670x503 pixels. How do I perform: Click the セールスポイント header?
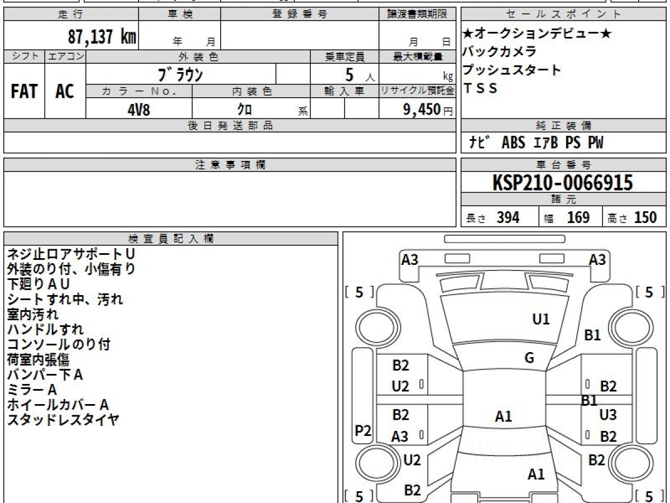point(563,15)
